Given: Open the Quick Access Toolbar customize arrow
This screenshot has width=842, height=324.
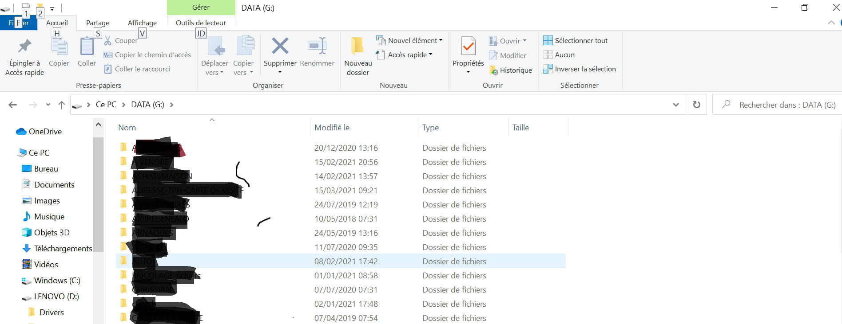Looking at the screenshot, I should tap(52, 8).
